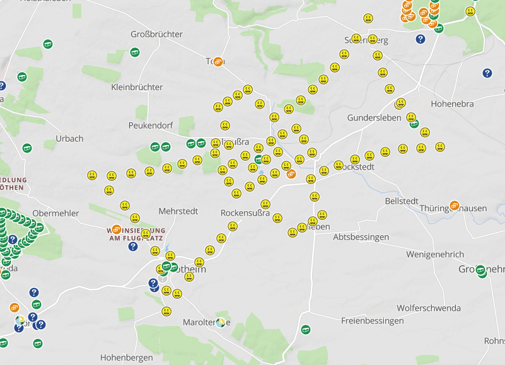Select the Wenigenehrich label
Image resolution: width=505 pixels, height=365 pixels.
pyautogui.click(x=435, y=255)
